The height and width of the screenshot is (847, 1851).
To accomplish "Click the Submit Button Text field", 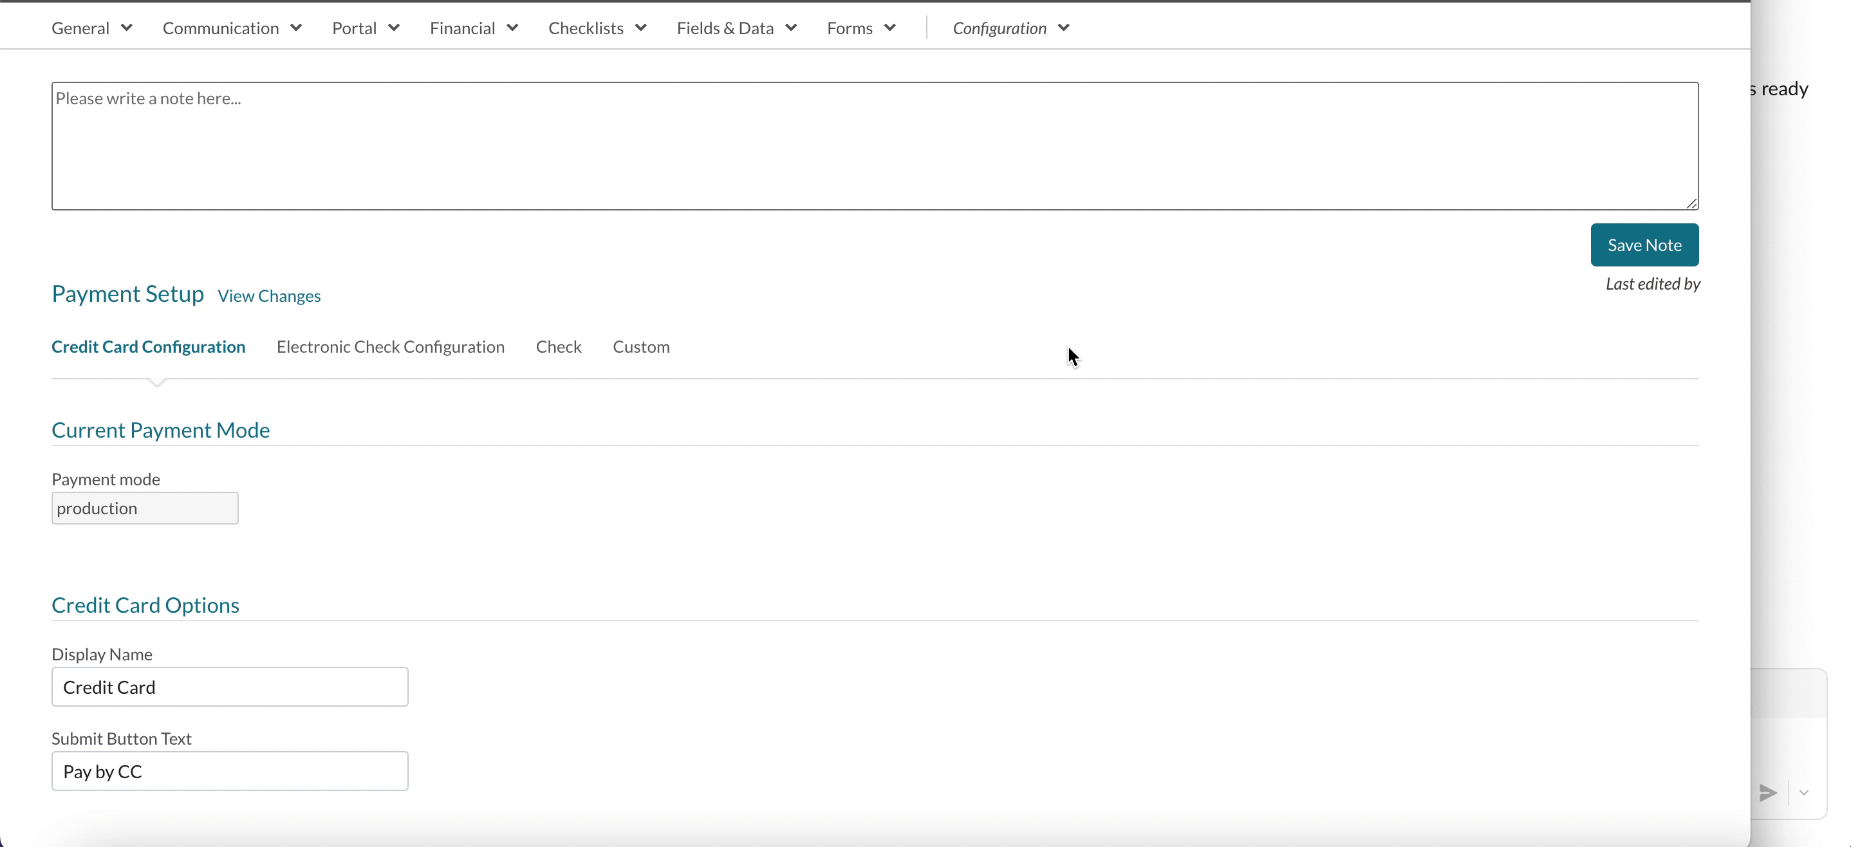I will 229,771.
